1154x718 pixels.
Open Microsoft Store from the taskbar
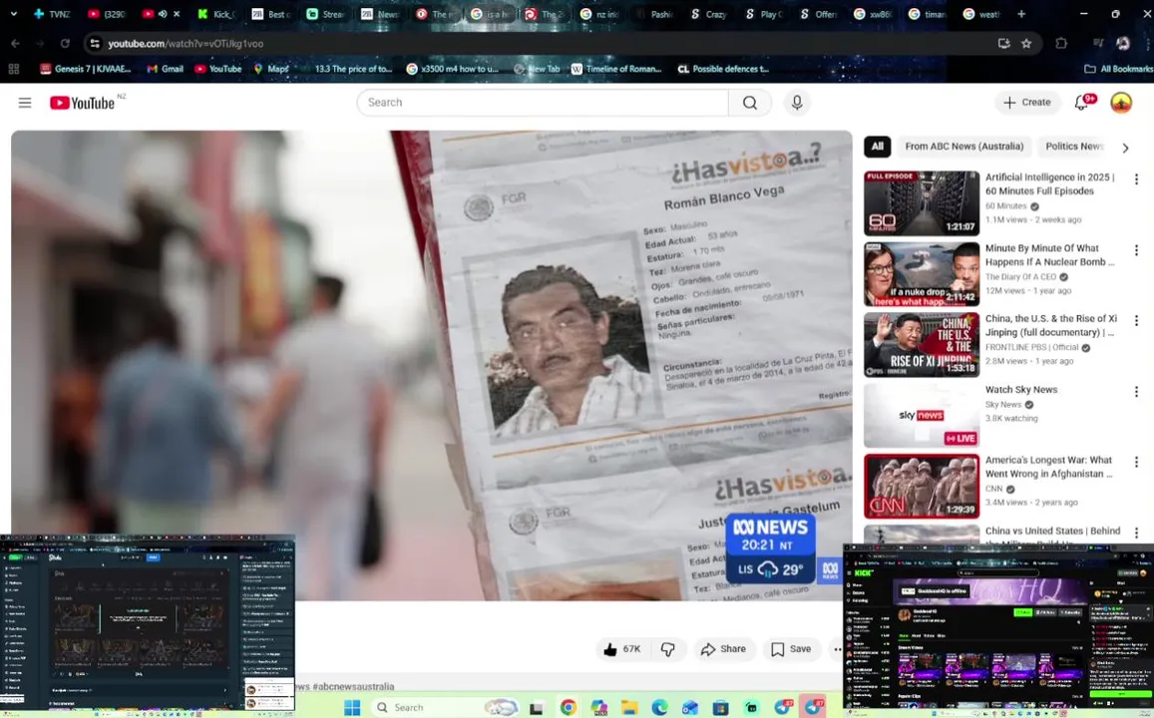click(720, 708)
